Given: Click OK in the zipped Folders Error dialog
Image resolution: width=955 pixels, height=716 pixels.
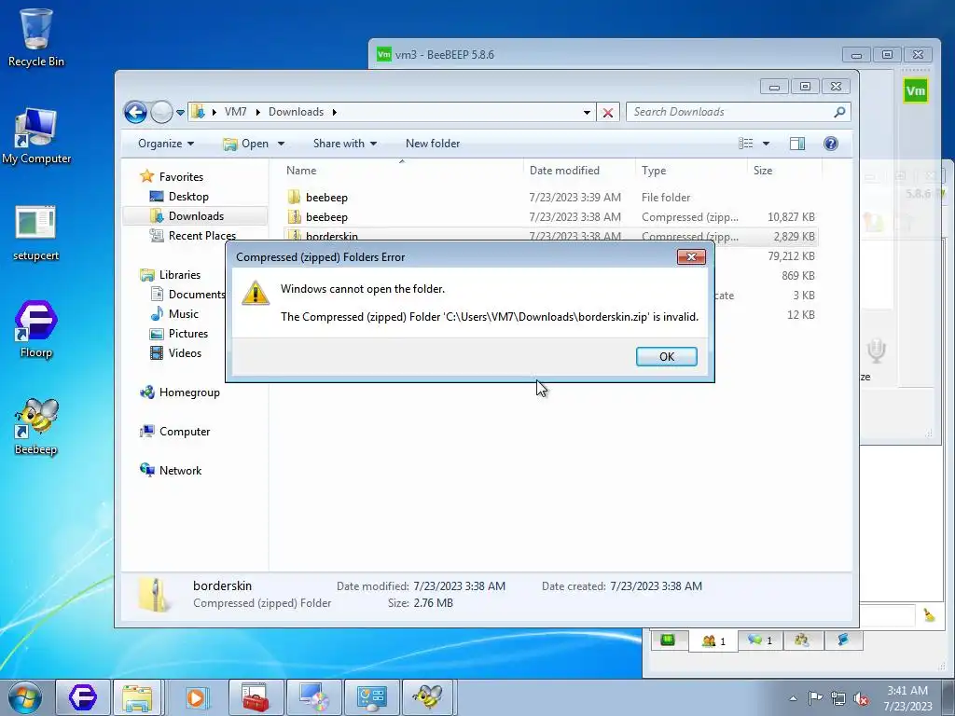Looking at the screenshot, I should point(666,357).
